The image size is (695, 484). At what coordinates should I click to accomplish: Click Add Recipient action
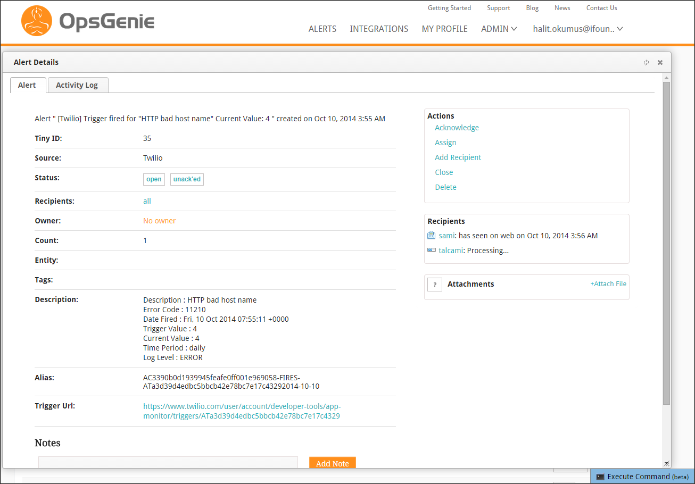pyautogui.click(x=458, y=157)
